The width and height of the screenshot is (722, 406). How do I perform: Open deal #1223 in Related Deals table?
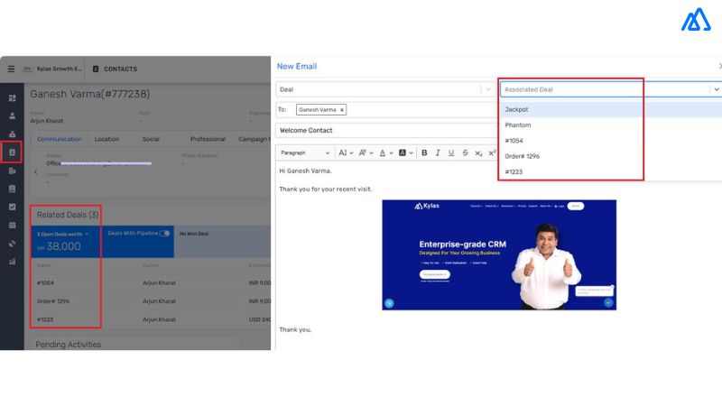(x=44, y=319)
